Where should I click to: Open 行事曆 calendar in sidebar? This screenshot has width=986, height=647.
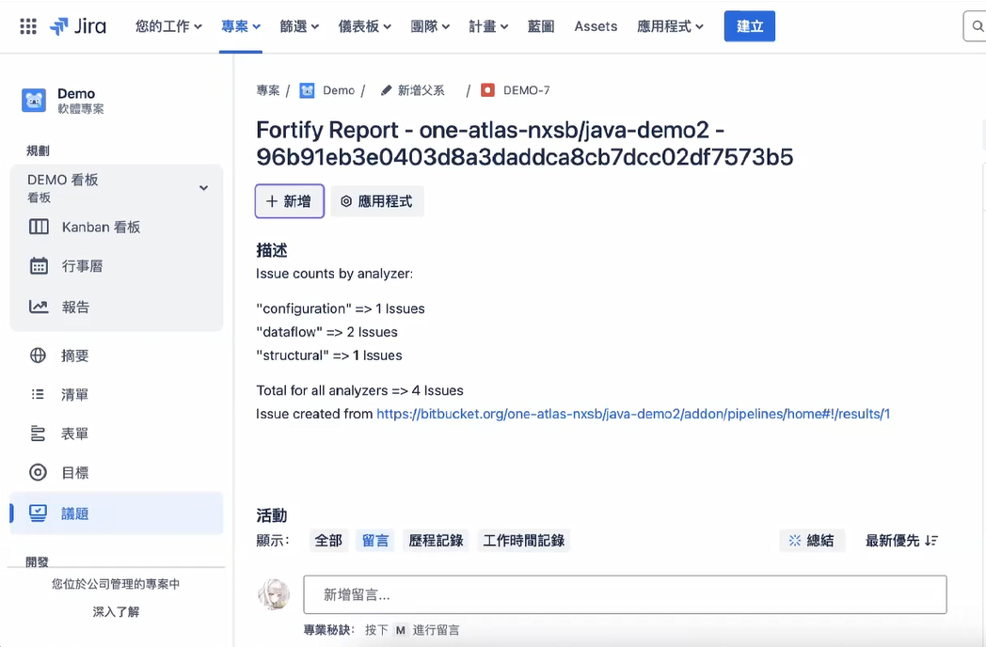[82, 266]
